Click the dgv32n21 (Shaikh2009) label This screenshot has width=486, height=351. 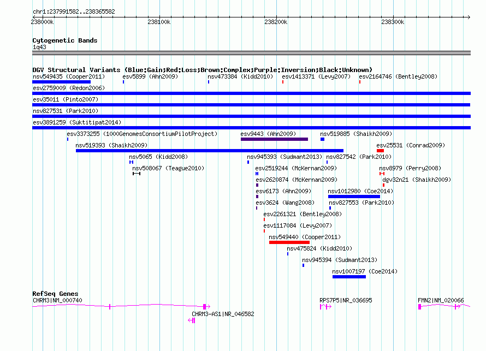pyautogui.click(x=417, y=180)
